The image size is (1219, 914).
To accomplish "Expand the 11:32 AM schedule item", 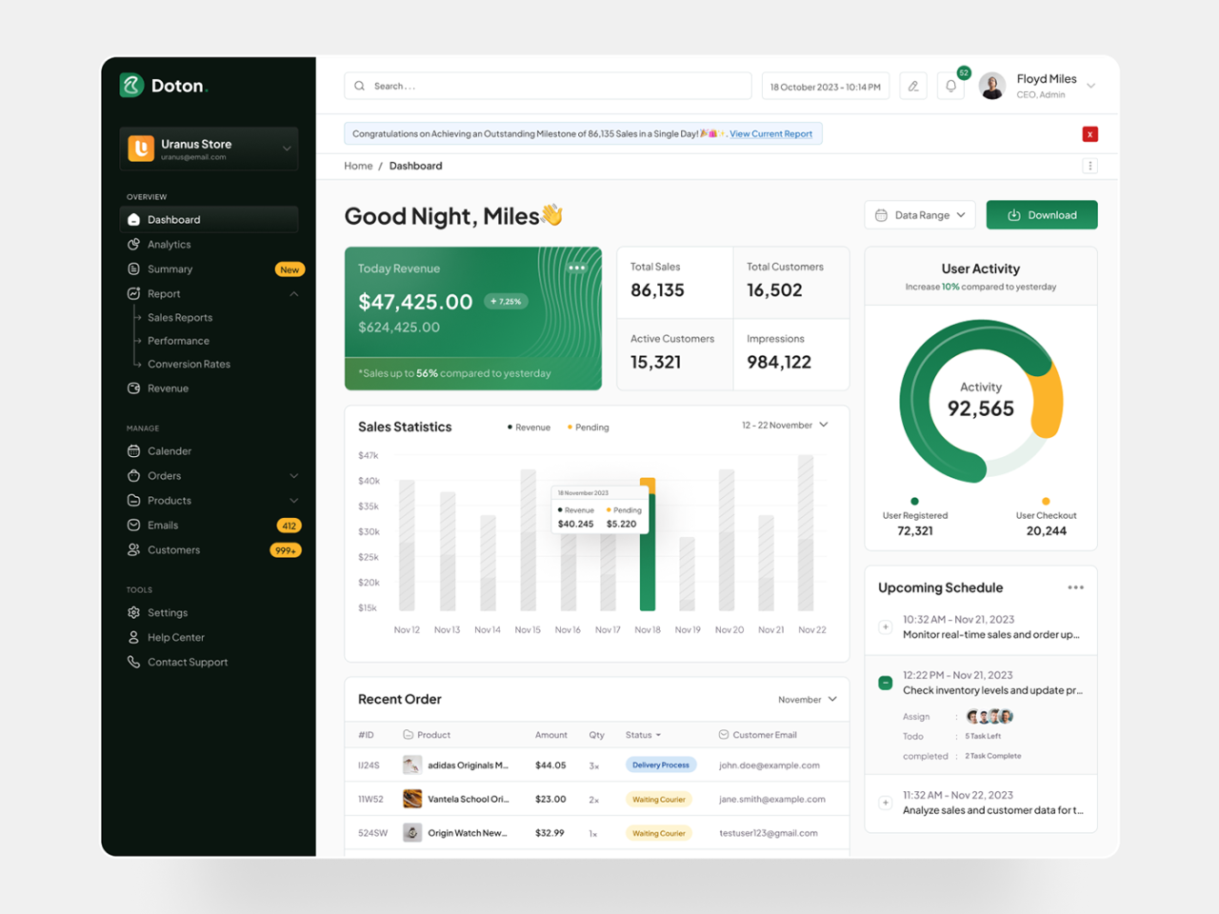I will (885, 803).
